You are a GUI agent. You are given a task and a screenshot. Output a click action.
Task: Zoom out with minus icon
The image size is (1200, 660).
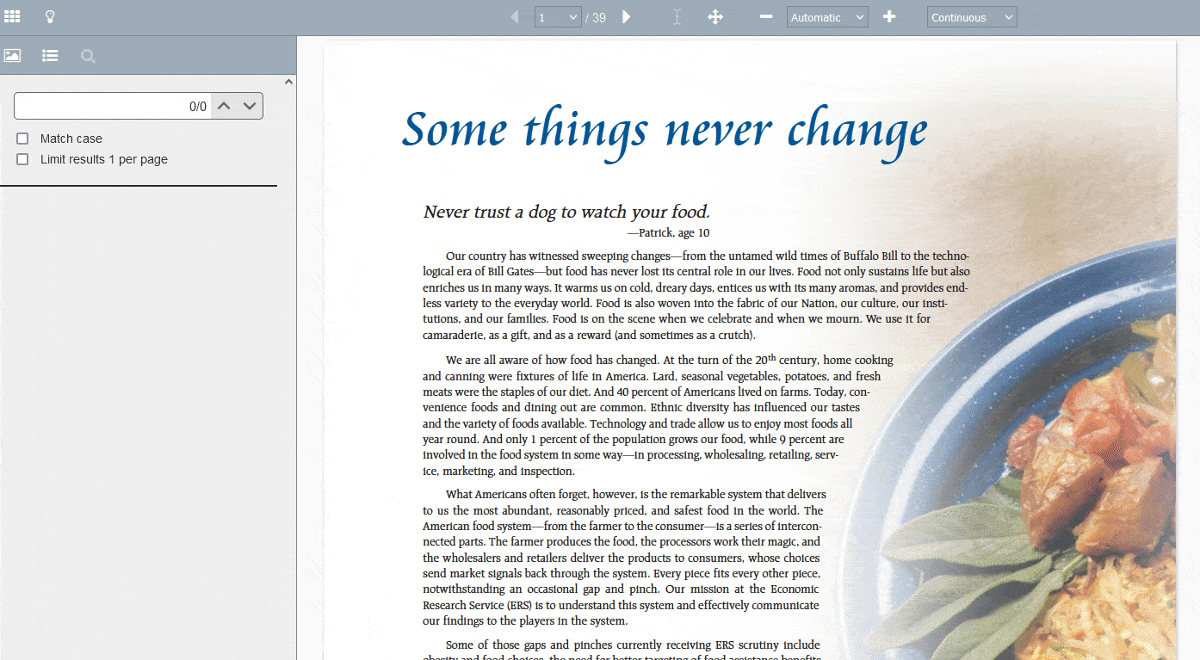click(x=766, y=16)
